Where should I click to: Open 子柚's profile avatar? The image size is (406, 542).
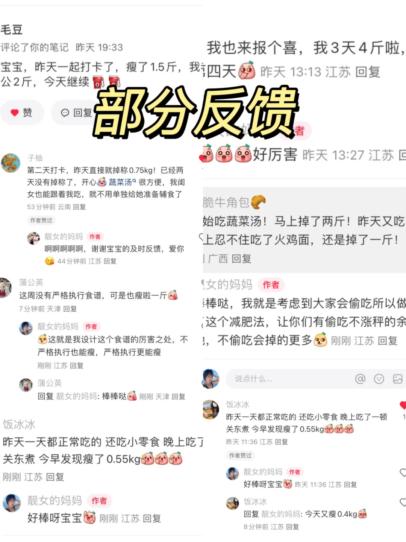(x=11, y=163)
